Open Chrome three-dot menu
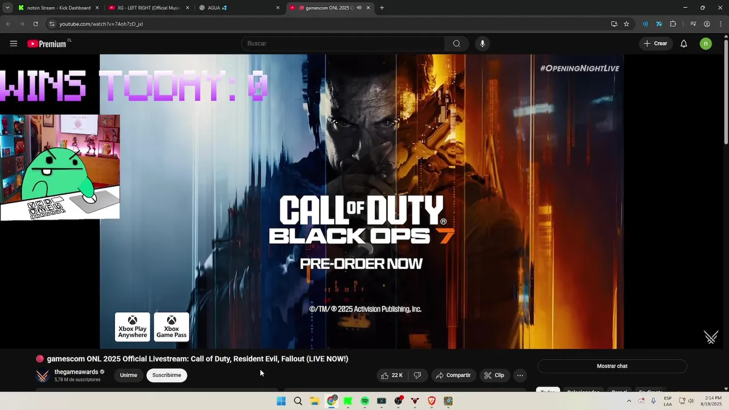This screenshot has height=410, width=729. (720, 24)
